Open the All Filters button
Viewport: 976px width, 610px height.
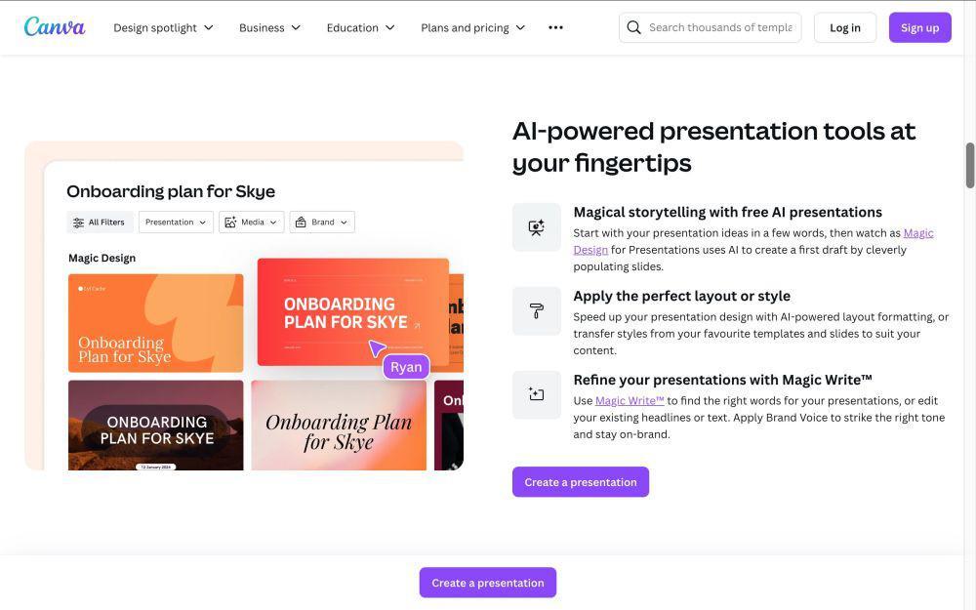(x=100, y=223)
